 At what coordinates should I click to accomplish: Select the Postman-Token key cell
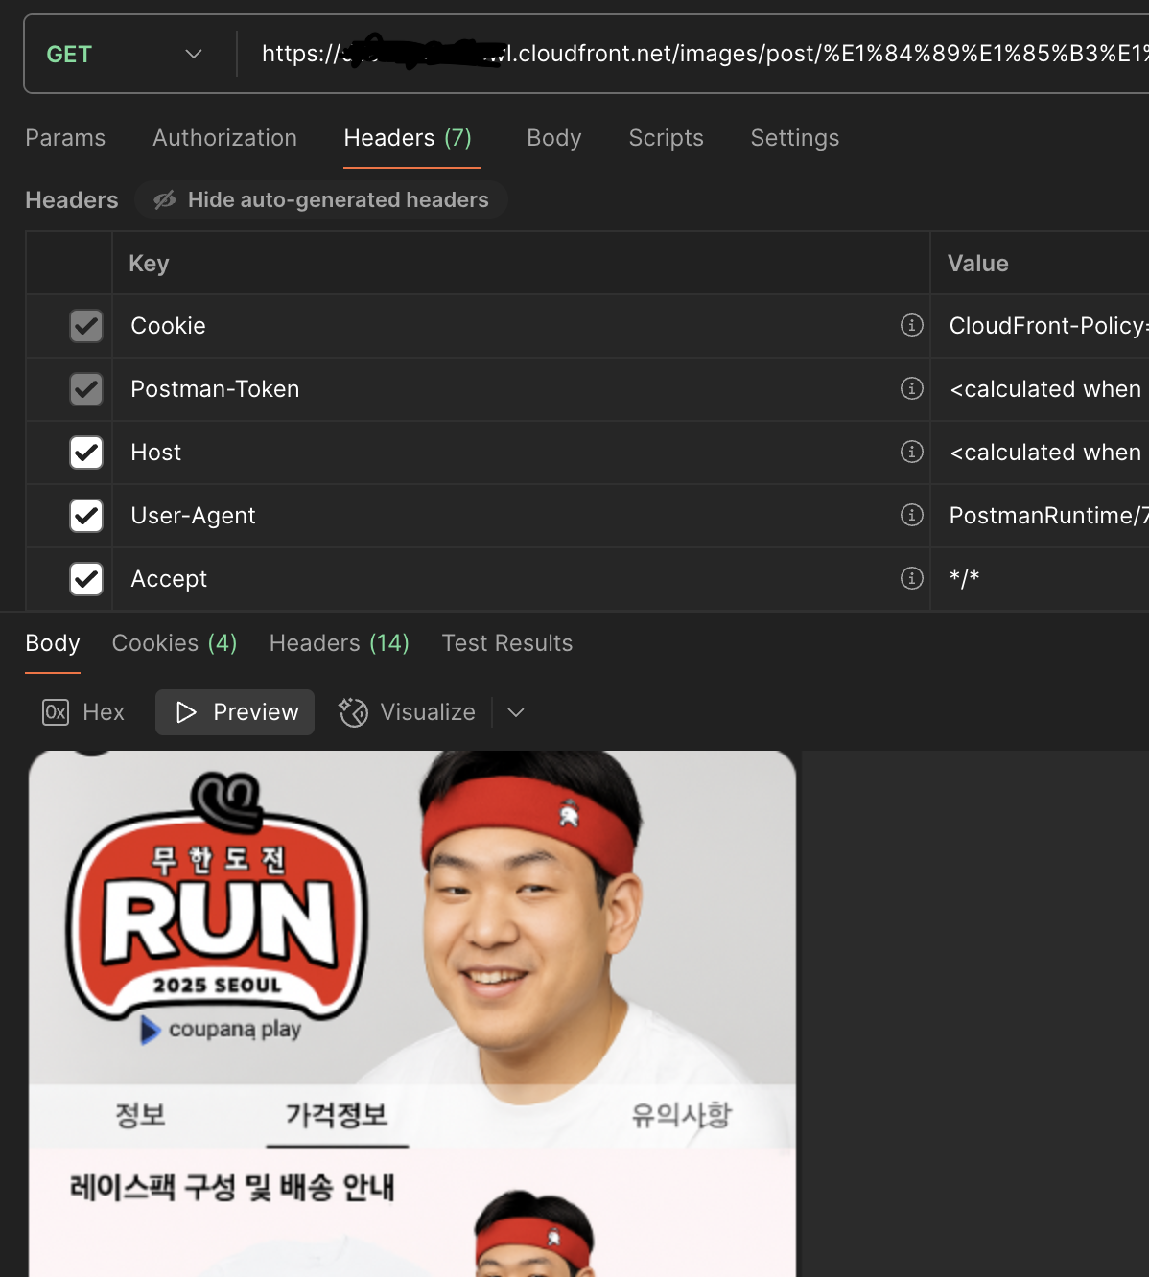(521, 389)
